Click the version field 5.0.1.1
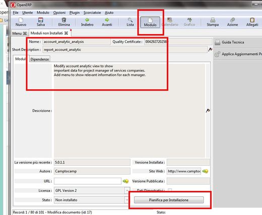Screen dimensions: 262x215 tap(92, 162)
